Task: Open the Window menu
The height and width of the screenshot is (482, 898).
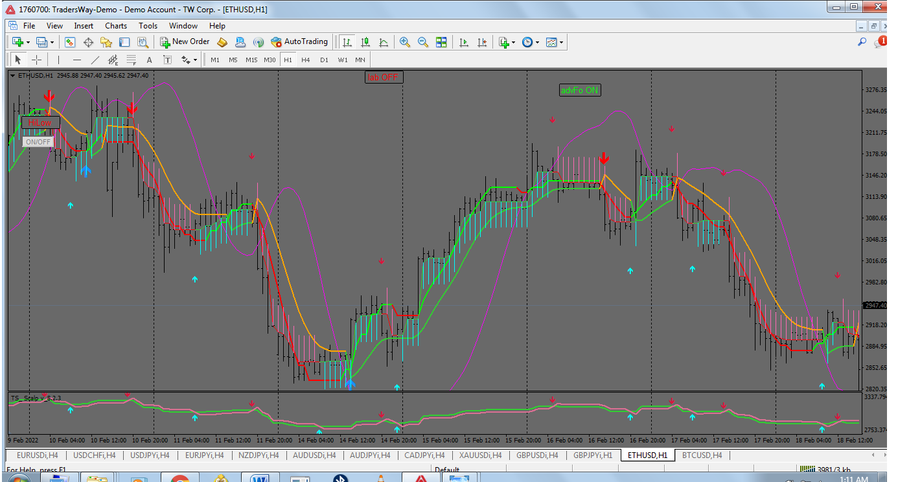Action: [x=183, y=26]
